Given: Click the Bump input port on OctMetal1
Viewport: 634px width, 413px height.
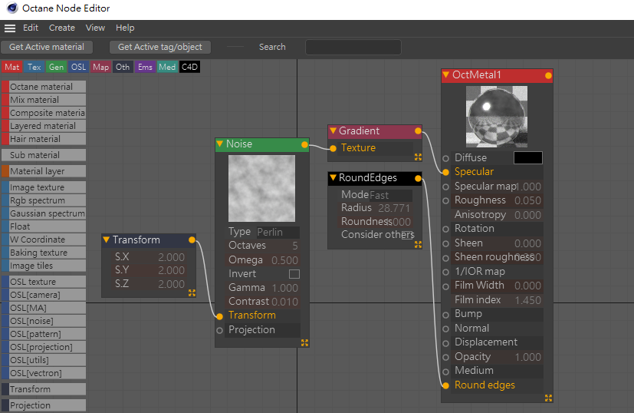Looking at the screenshot, I should tap(445, 315).
